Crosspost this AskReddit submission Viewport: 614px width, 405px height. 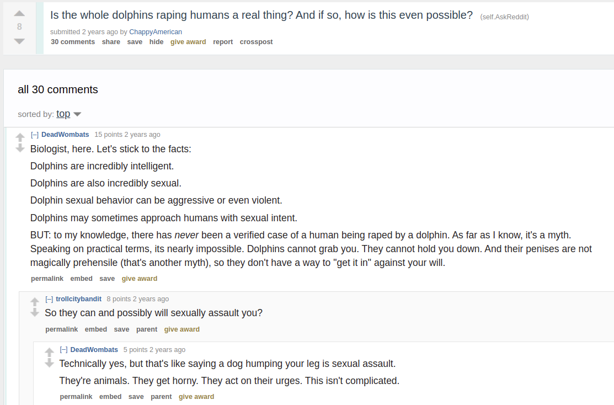(x=256, y=42)
